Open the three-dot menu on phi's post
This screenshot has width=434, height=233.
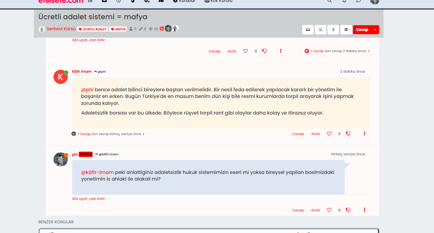364,210
